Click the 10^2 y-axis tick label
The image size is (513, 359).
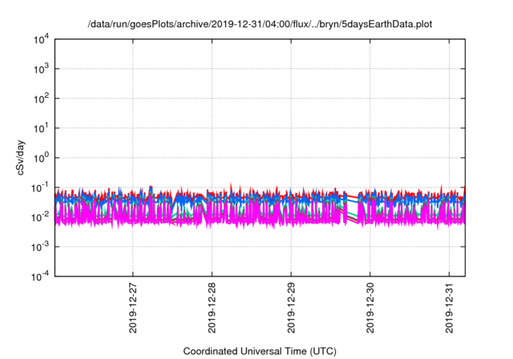(42, 99)
